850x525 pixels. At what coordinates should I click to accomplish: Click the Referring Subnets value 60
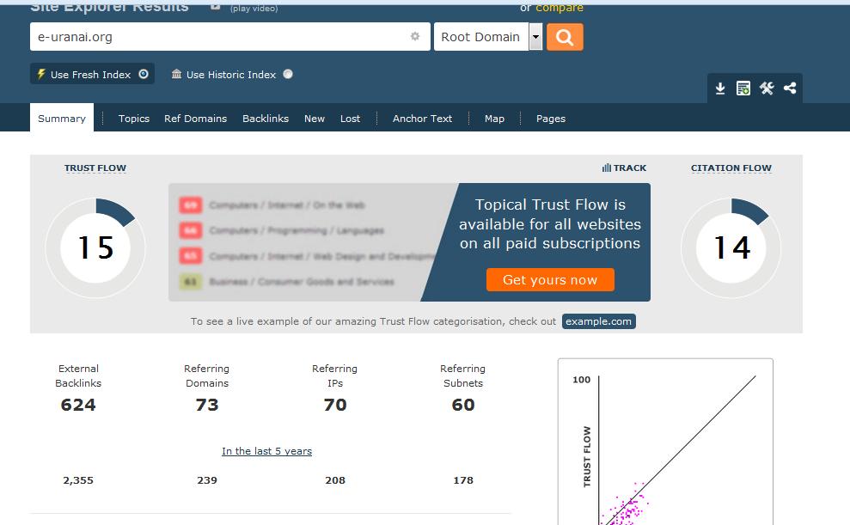tap(463, 405)
